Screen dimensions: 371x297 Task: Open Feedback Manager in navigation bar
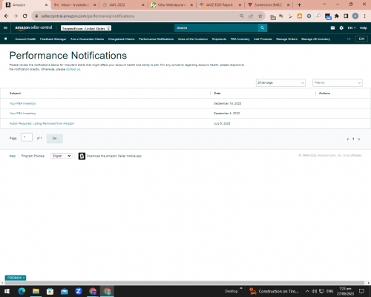(53, 39)
